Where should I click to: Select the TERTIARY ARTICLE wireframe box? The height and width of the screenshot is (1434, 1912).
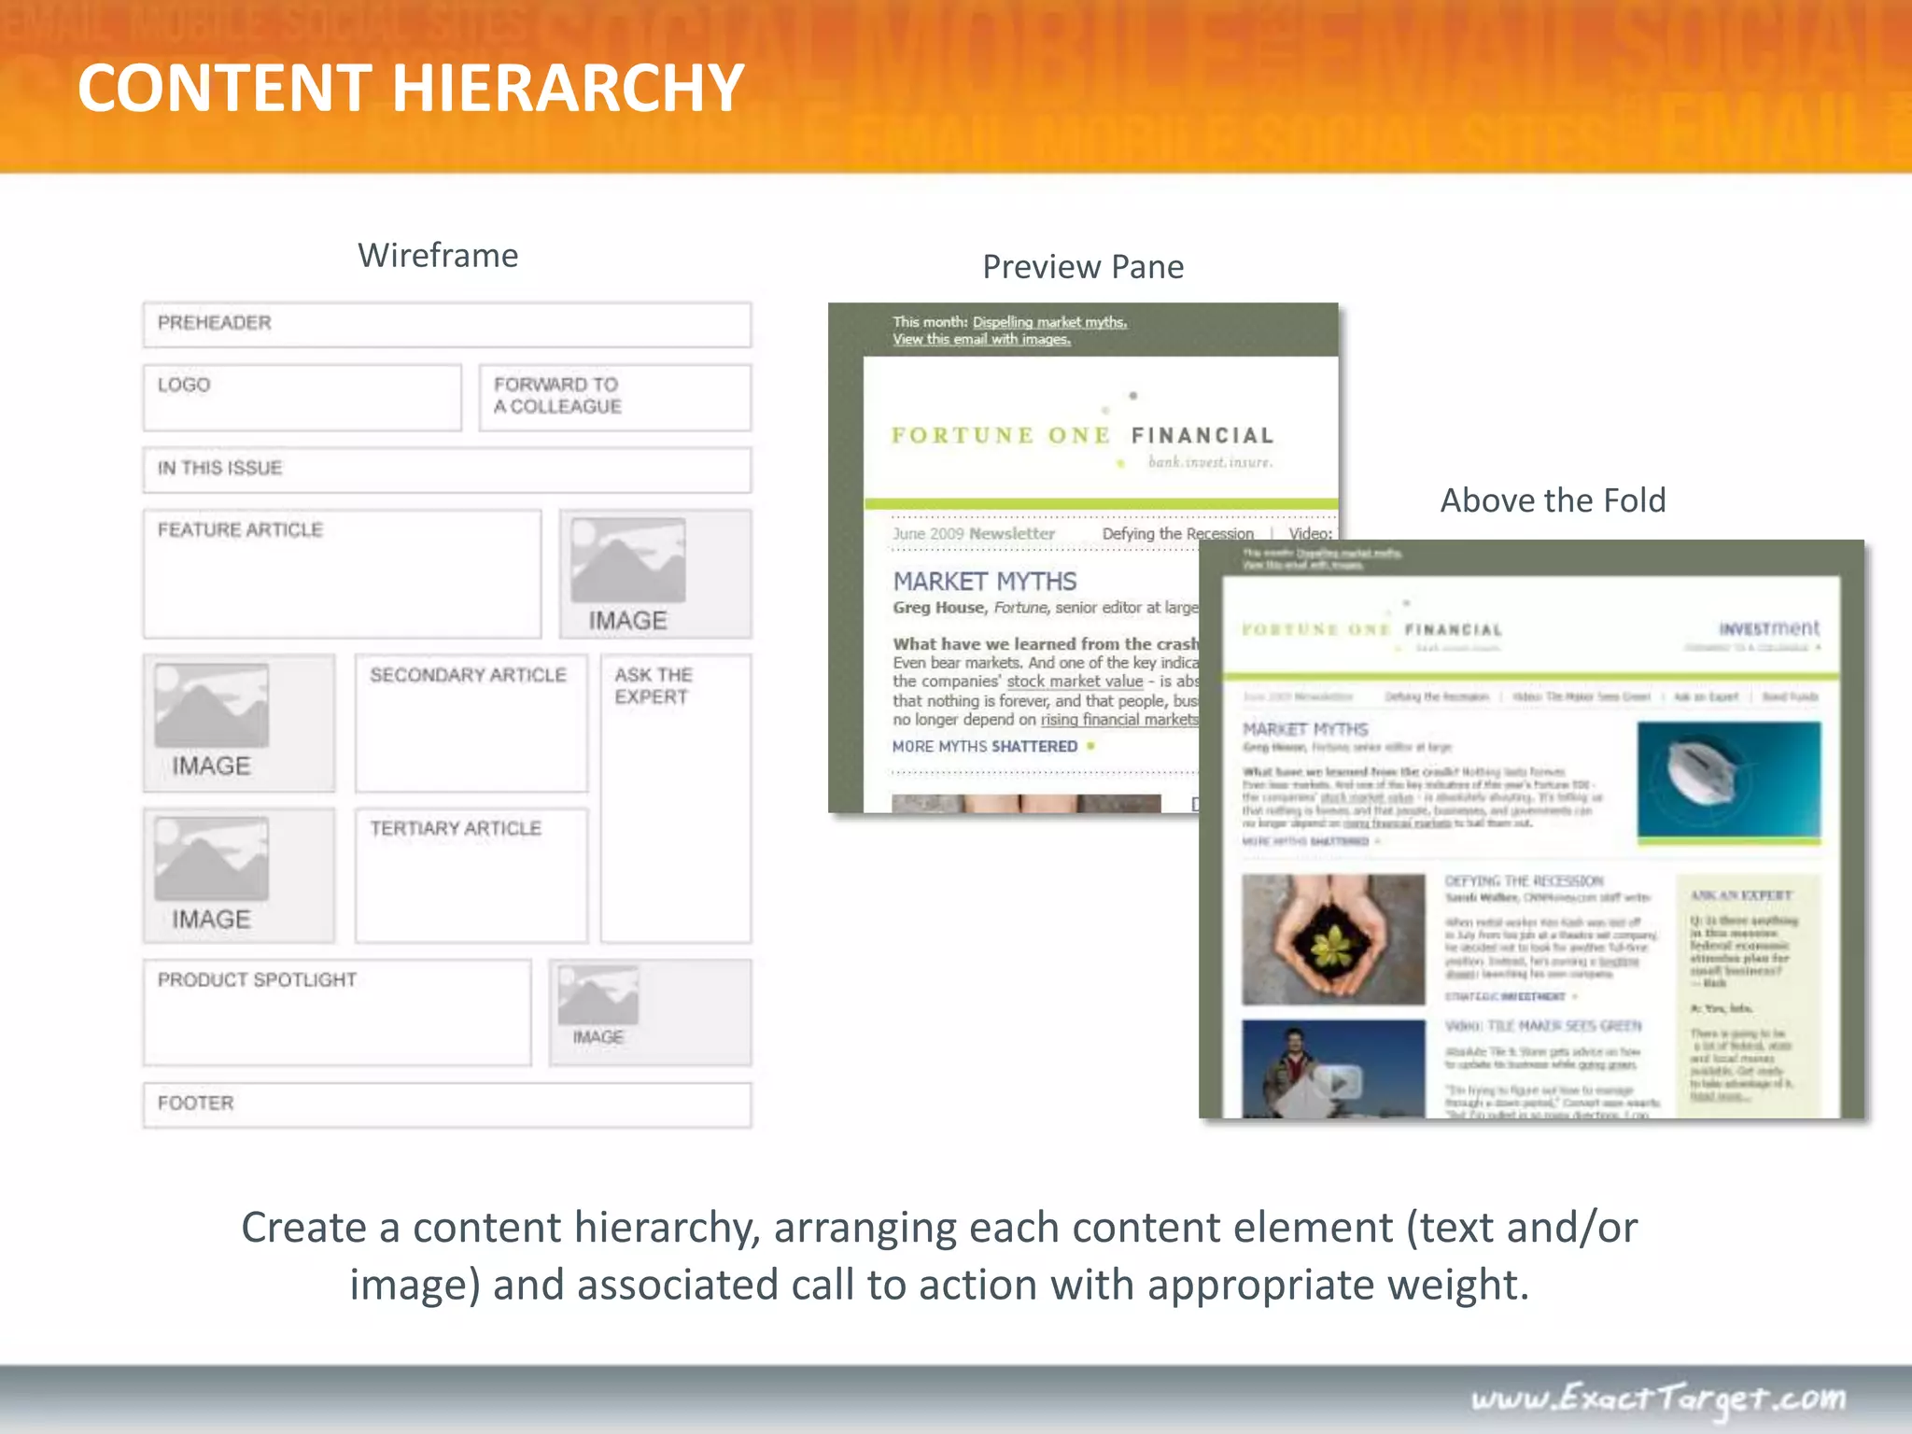471,875
